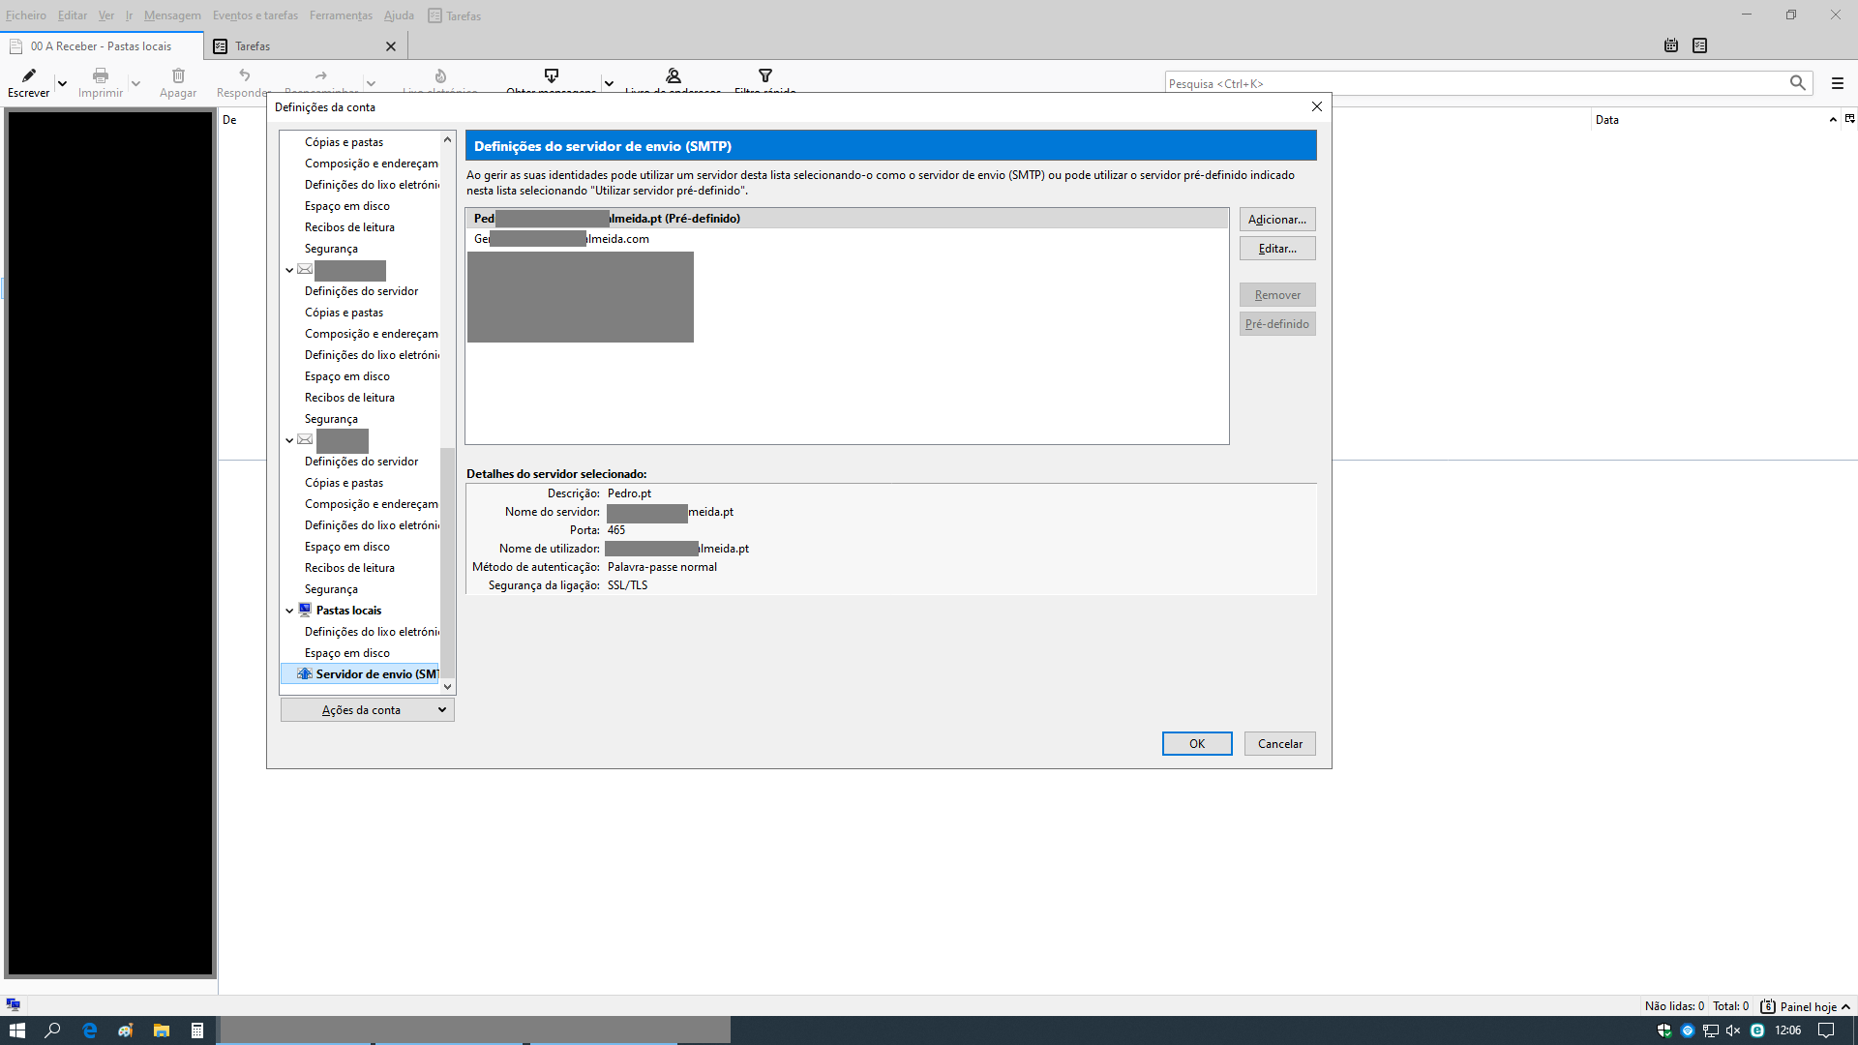Click the port value 465
This screenshot has width=1858, height=1045.
click(x=616, y=530)
